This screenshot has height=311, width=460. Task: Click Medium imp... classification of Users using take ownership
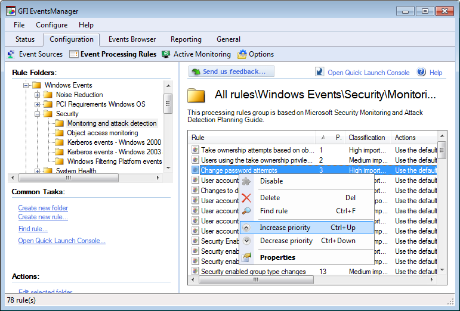click(x=368, y=160)
